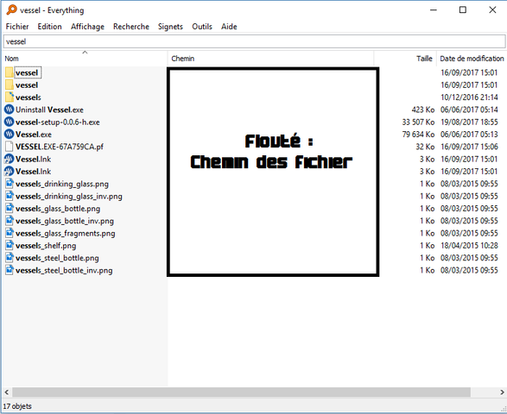Click the search field containing vessel
Screen dimensions: 507x414
(x=254, y=41)
